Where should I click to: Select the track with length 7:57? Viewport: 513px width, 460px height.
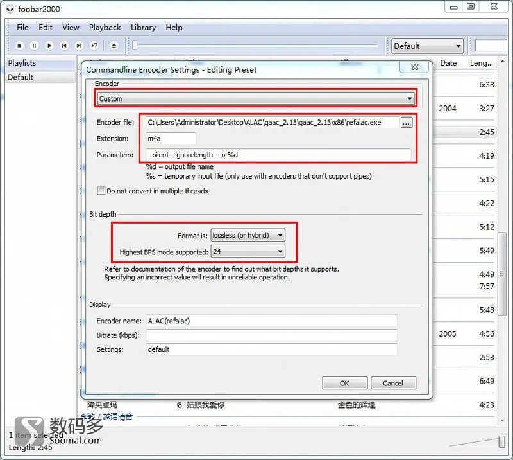(487, 287)
